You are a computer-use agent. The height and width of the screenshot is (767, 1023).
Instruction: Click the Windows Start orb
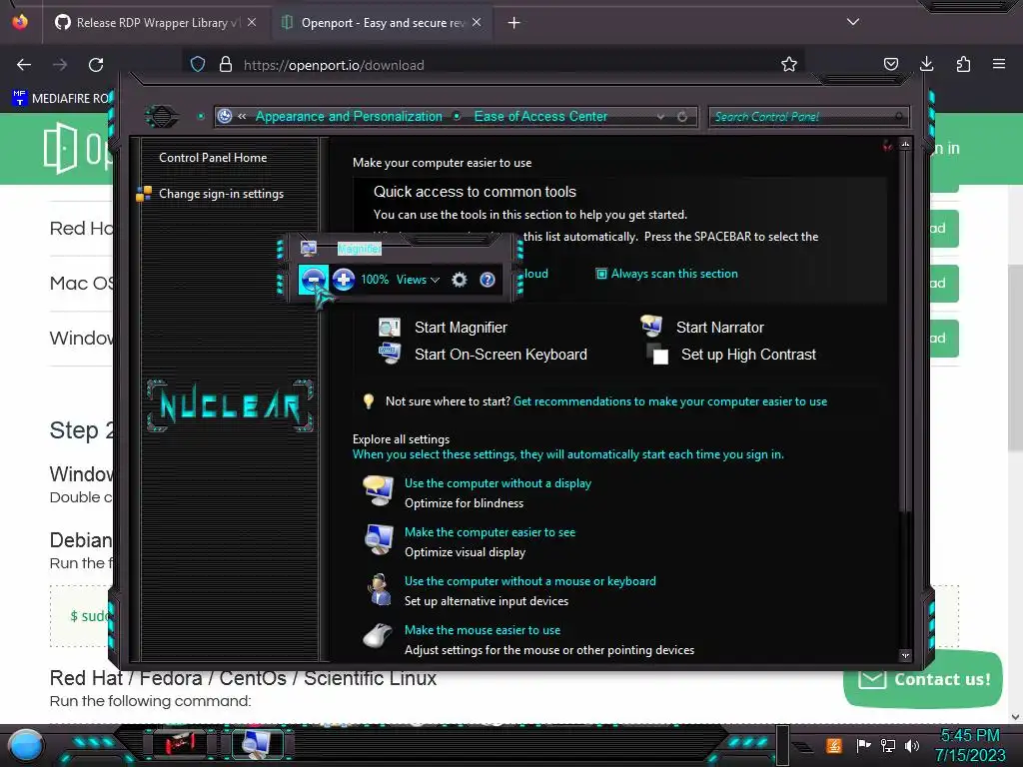pos(25,745)
